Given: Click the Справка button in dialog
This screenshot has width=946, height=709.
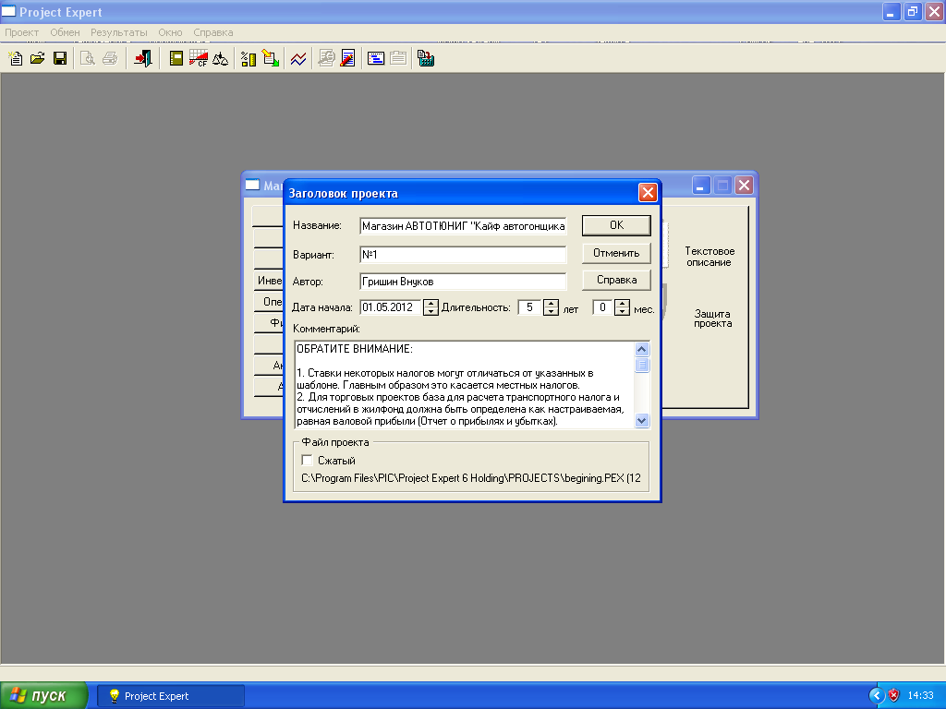Looking at the screenshot, I should 616,280.
